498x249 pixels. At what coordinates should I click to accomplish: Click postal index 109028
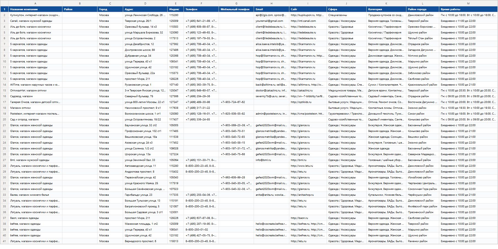[176, 149]
